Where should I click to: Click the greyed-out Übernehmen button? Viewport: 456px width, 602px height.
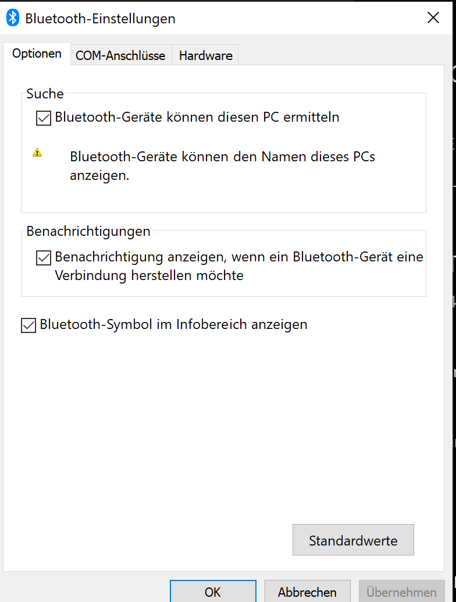click(401, 592)
